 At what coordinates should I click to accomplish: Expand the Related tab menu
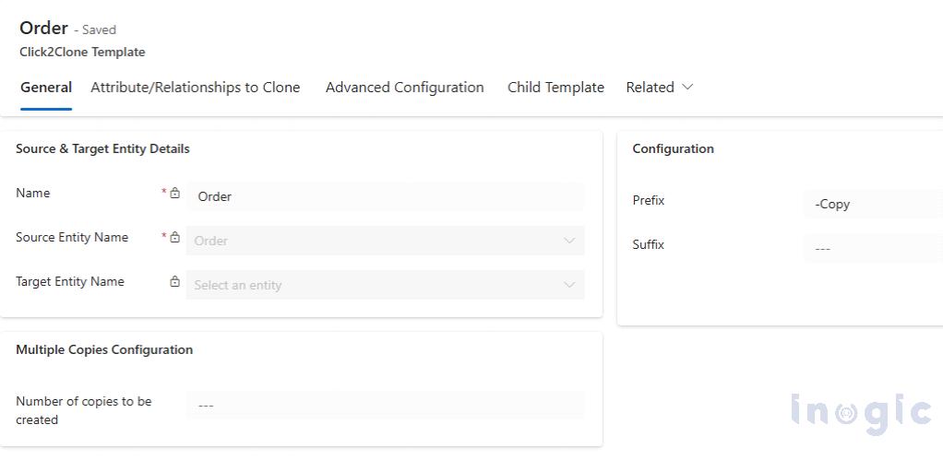tap(660, 88)
